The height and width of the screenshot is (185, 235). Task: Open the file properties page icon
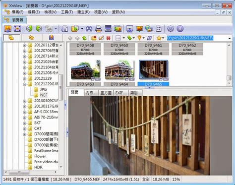pos(64,29)
